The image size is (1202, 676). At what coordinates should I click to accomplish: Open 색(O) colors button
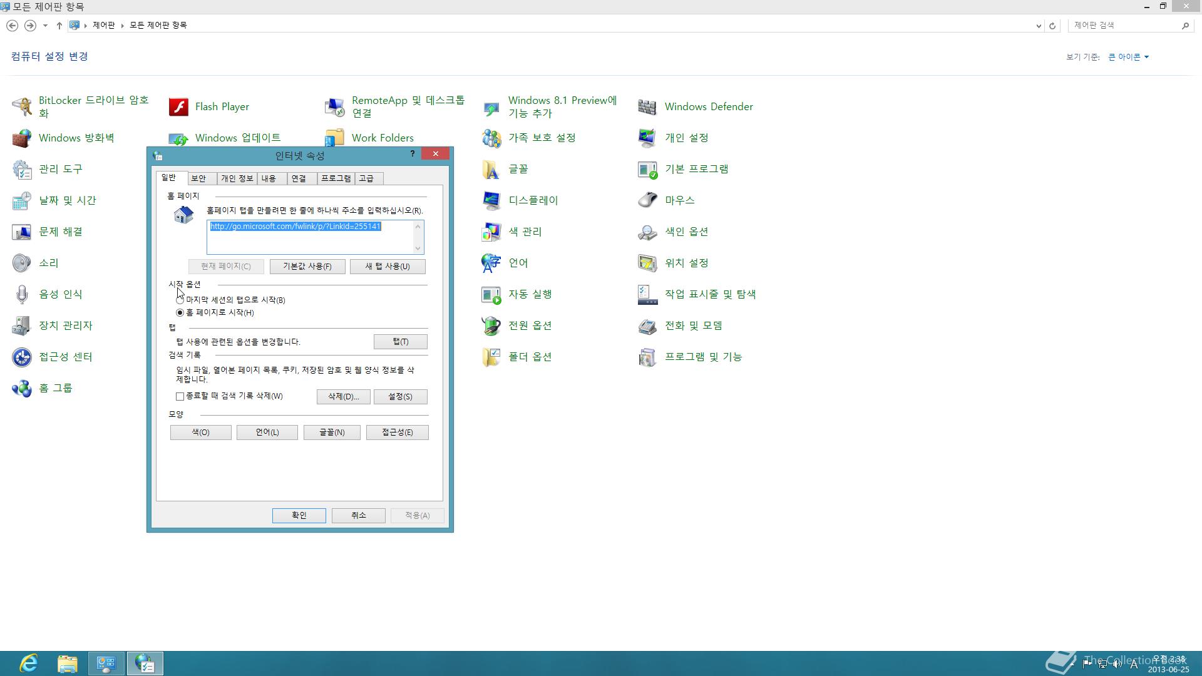[x=201, y=433]
